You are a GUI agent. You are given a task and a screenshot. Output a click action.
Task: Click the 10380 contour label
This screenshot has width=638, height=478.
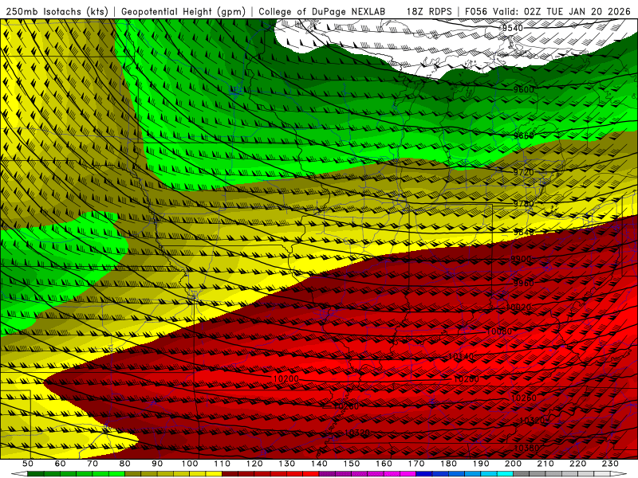526,448
